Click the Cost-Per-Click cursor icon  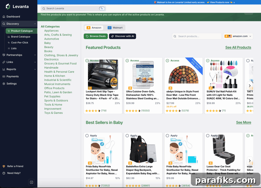click(x=9, y=43)
